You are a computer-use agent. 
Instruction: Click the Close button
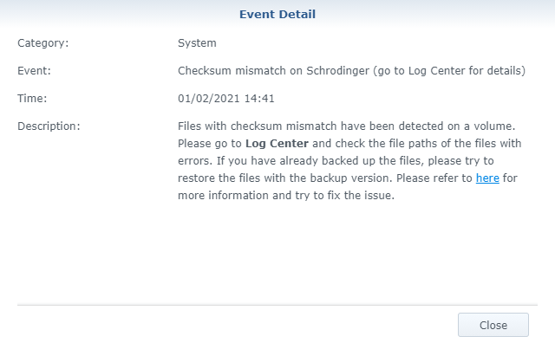(x=493, y=325)
